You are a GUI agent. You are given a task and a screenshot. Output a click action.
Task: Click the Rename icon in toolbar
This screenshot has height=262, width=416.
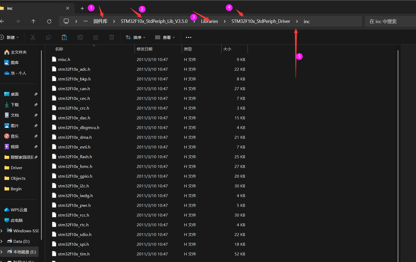pos(80,37)
